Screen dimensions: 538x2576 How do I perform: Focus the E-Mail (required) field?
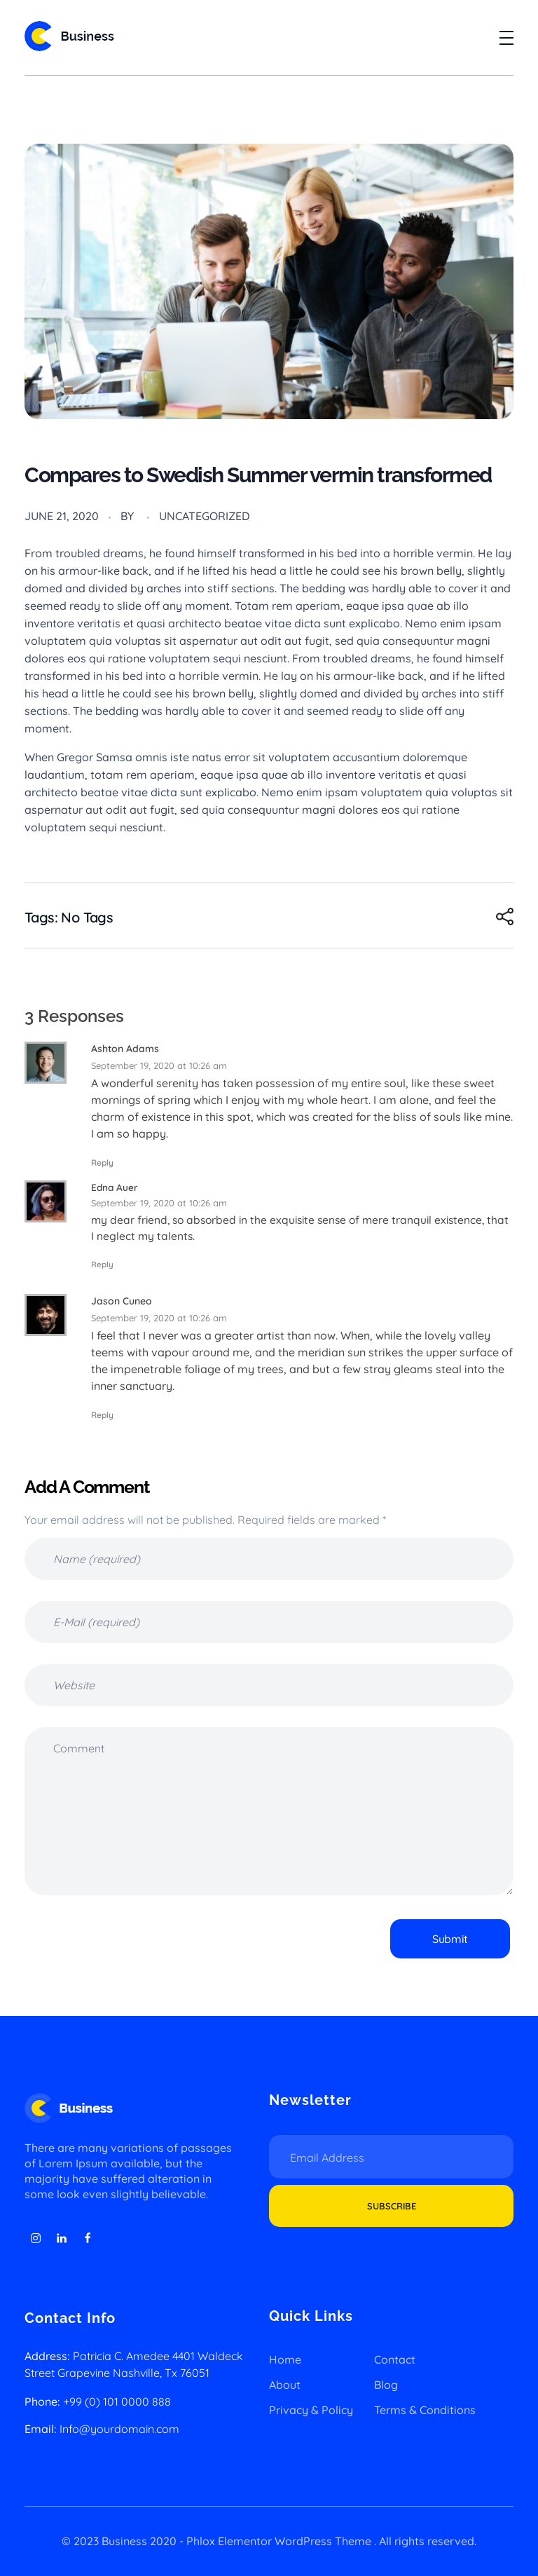click(x=269, y=1622)
